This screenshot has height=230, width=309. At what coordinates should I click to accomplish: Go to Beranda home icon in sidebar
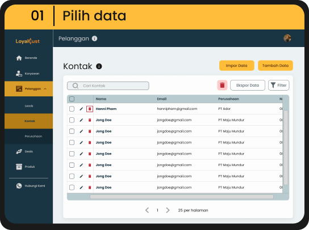pyautogui.click(x=19, y=58)
